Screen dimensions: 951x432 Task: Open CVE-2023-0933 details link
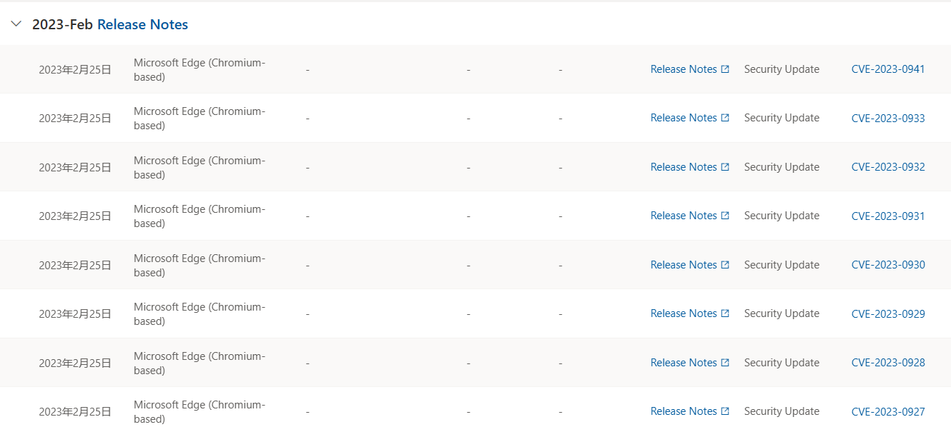coord(887,118)
